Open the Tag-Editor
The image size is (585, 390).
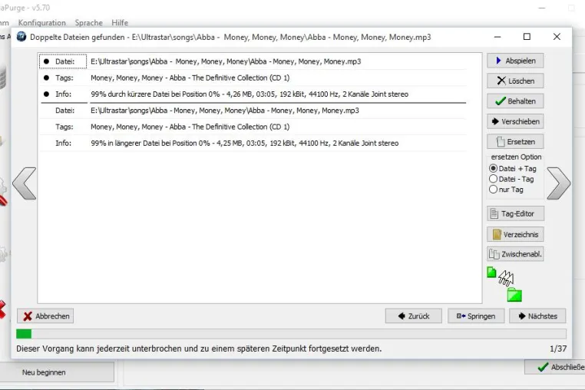click(515, 214)
